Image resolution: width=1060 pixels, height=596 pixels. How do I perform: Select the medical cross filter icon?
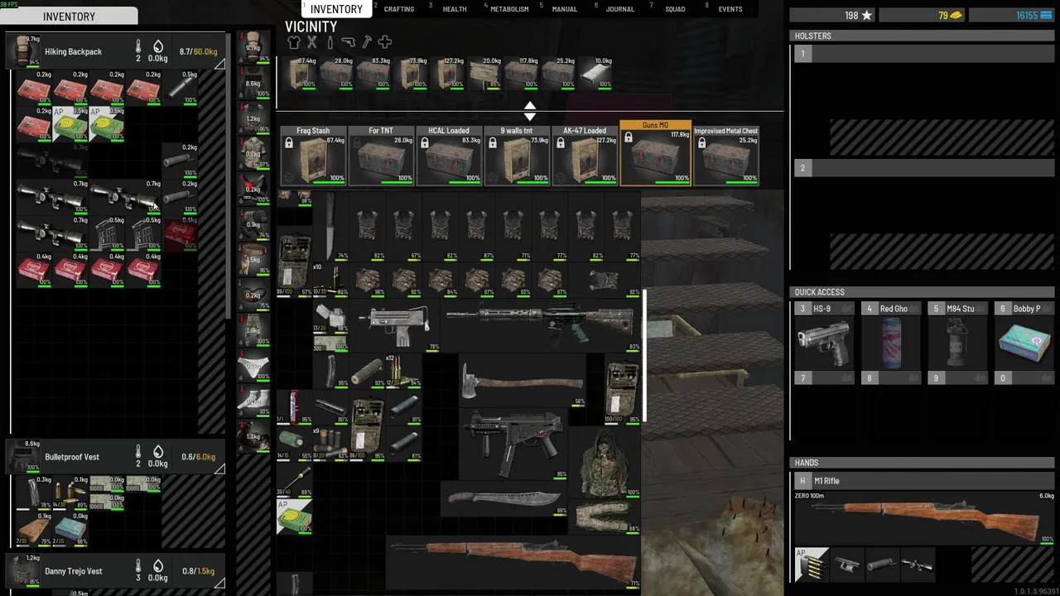click(384, 42)
